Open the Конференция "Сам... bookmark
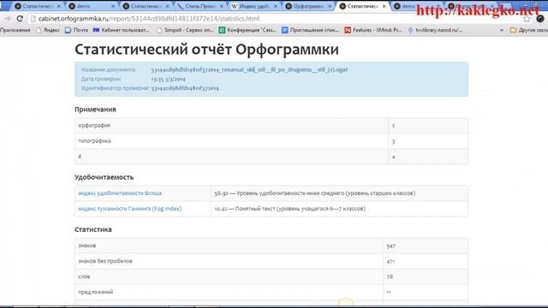 point(247,31)
